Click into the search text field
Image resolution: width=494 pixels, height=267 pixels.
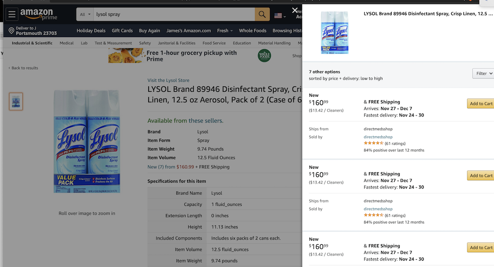173,15
